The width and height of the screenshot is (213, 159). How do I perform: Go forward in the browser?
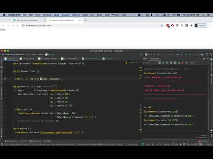coord(8,26)
